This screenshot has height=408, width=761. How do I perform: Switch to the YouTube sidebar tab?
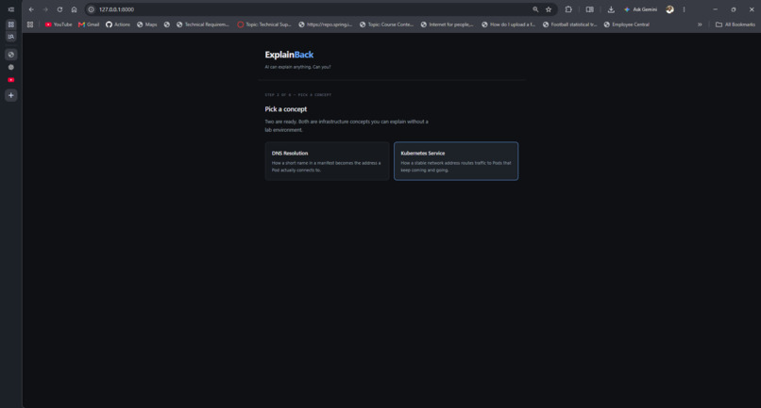[10, 80]
